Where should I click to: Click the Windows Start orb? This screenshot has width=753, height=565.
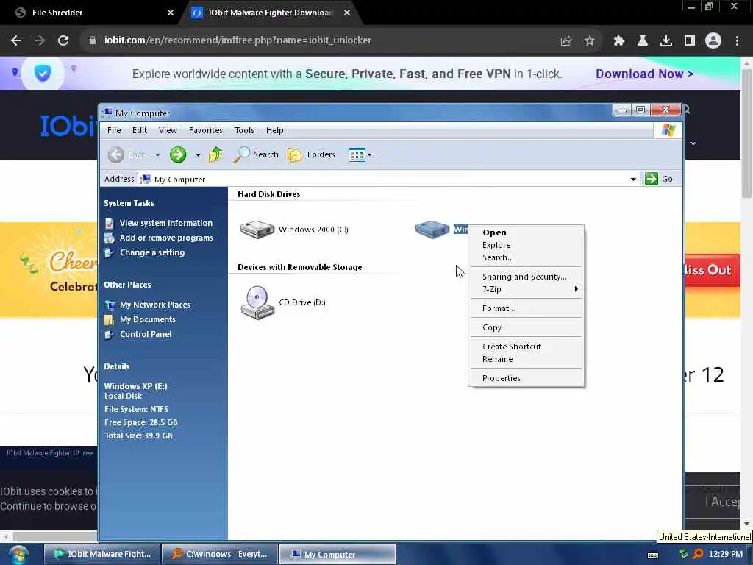[18, 555]
